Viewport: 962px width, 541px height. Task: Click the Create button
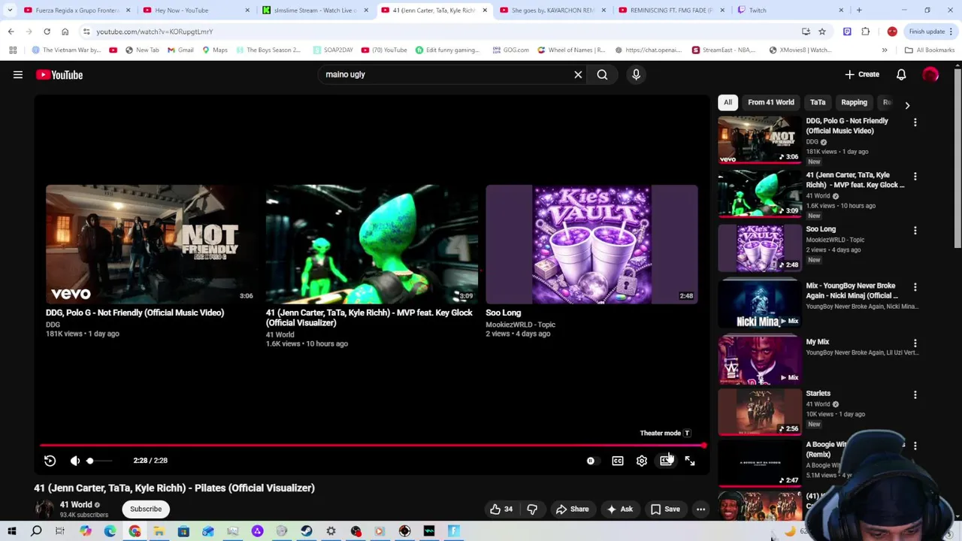coord(862,74)
